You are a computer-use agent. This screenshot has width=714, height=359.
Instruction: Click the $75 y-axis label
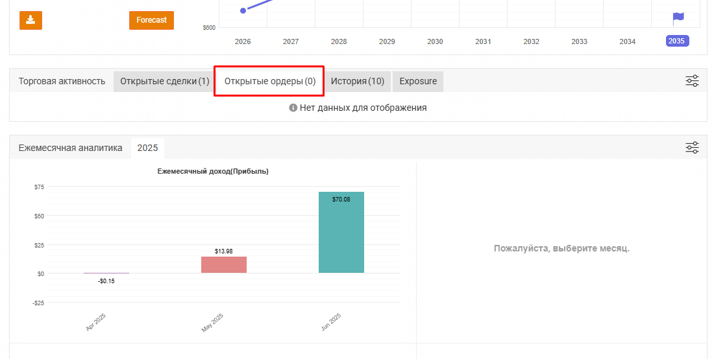pyautogui.click(x=39, y=187)
